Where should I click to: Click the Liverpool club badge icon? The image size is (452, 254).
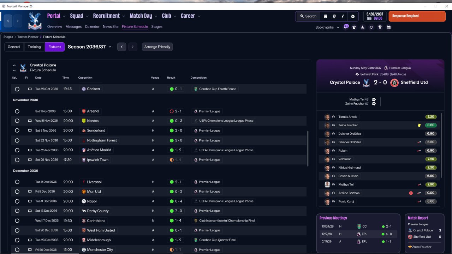click(x=84, y=182)
